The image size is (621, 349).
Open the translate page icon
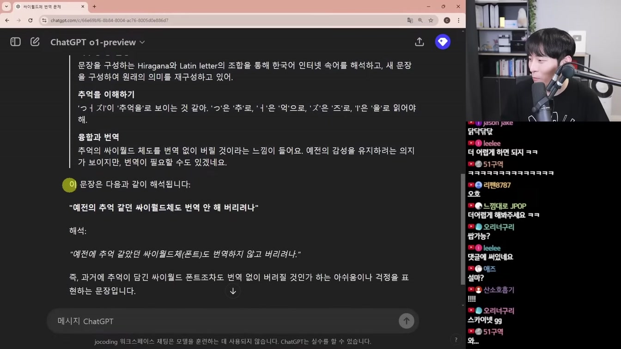coord(410,20)
